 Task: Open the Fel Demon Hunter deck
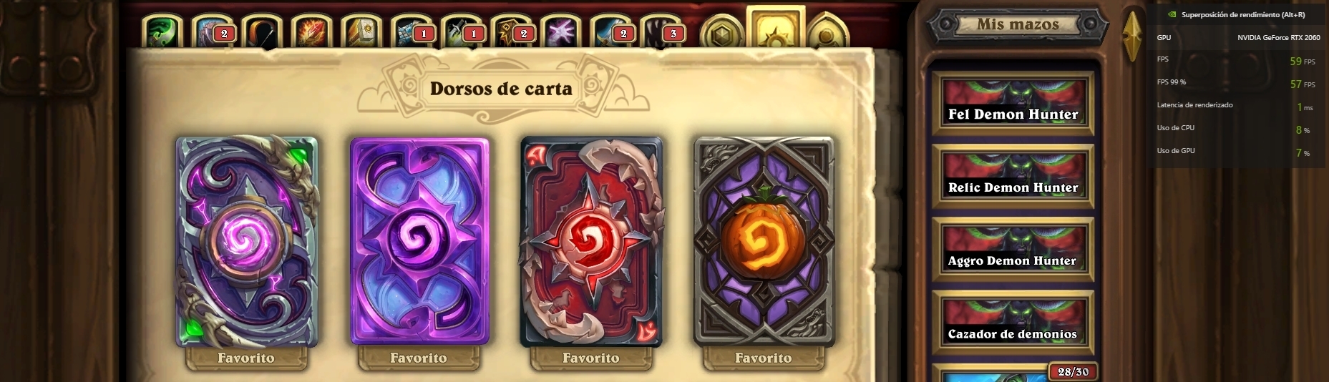[x=1013, y=104]
